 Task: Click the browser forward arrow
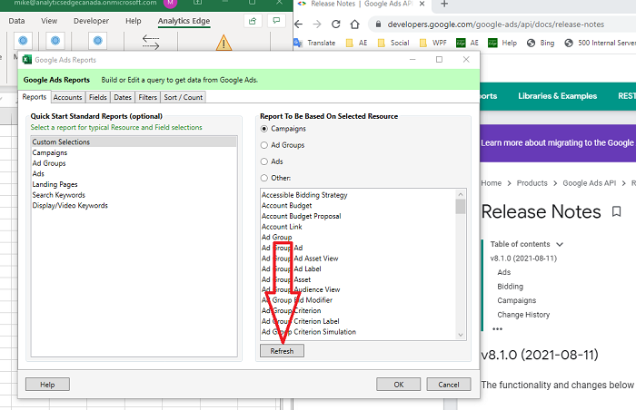pos(317,24)
